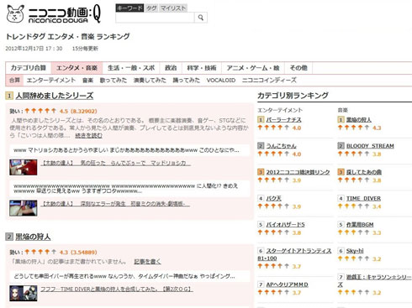Open APヘタリアMMD ranking entry
Viewport: 412px width, 308px height.
(287, 285)
